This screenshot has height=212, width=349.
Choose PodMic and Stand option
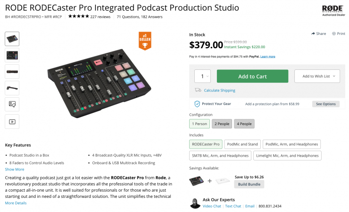[242, 144]
